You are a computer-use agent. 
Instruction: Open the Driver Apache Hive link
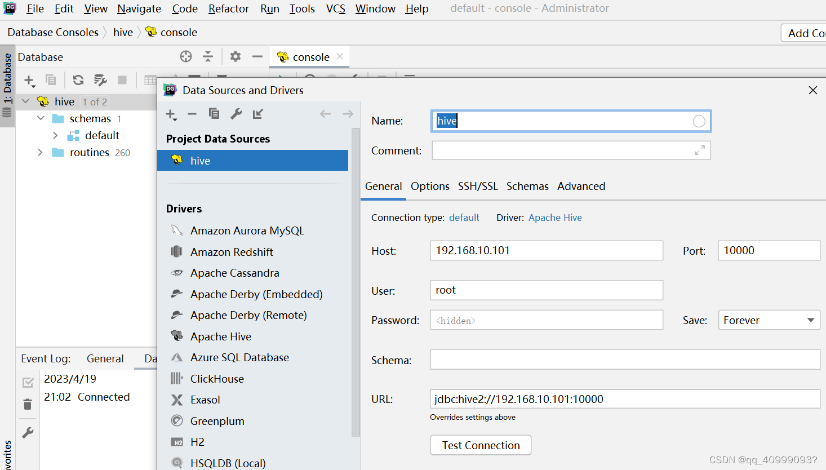click(x=555, y=218)
